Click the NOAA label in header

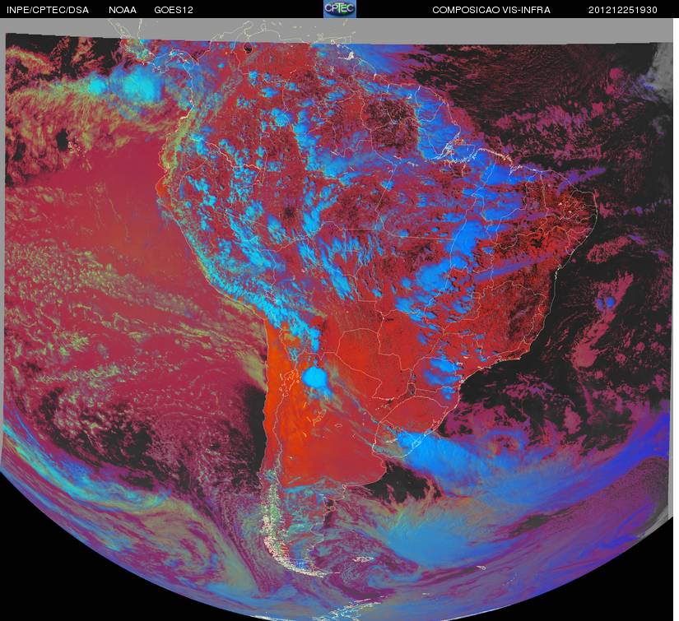123,10
